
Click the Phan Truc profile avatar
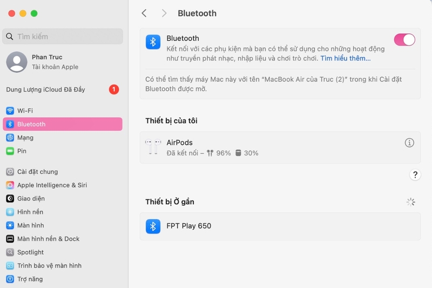17,62
